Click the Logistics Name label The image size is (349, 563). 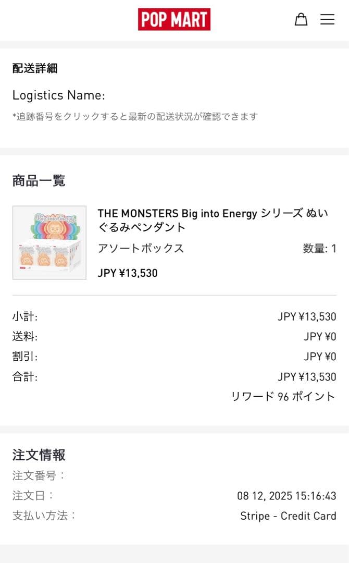[x=59, y=95]
